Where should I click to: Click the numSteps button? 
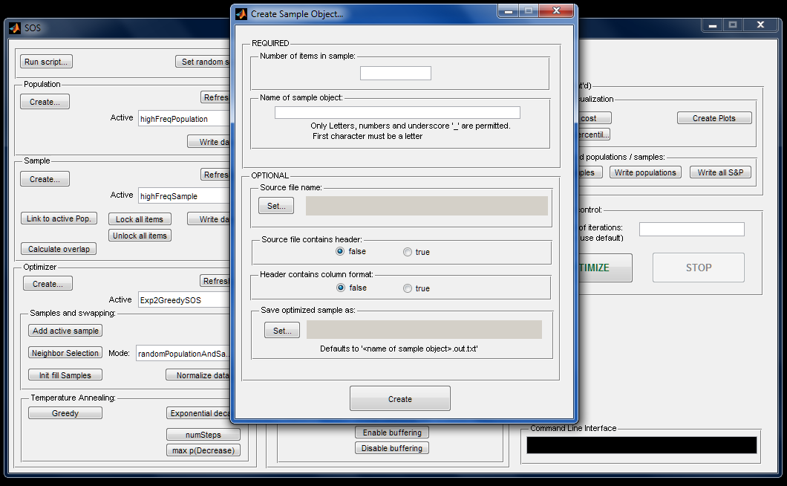tap(203, 434)
